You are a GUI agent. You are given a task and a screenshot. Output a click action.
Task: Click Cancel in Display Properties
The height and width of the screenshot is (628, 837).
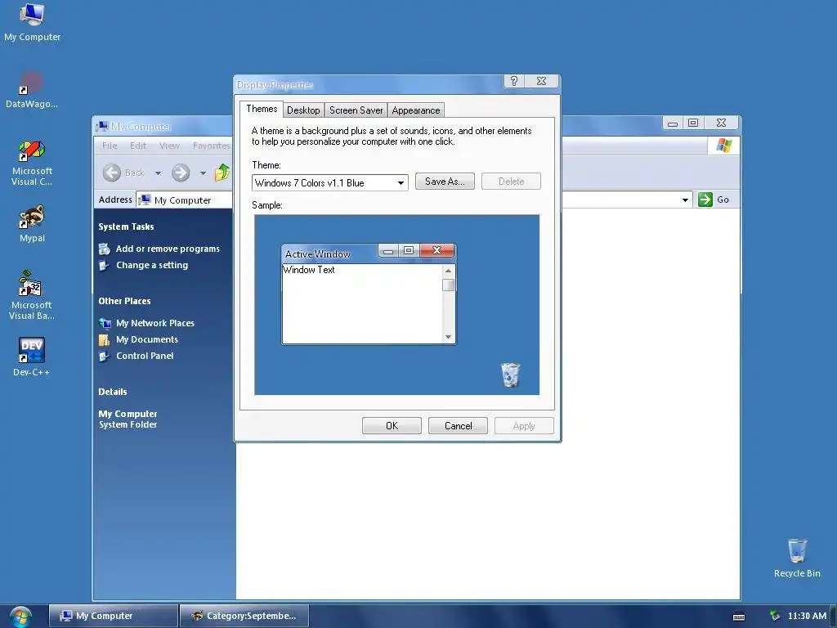point(458,425)
